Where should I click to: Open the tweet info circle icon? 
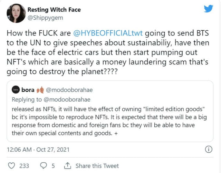pos(208,150)
